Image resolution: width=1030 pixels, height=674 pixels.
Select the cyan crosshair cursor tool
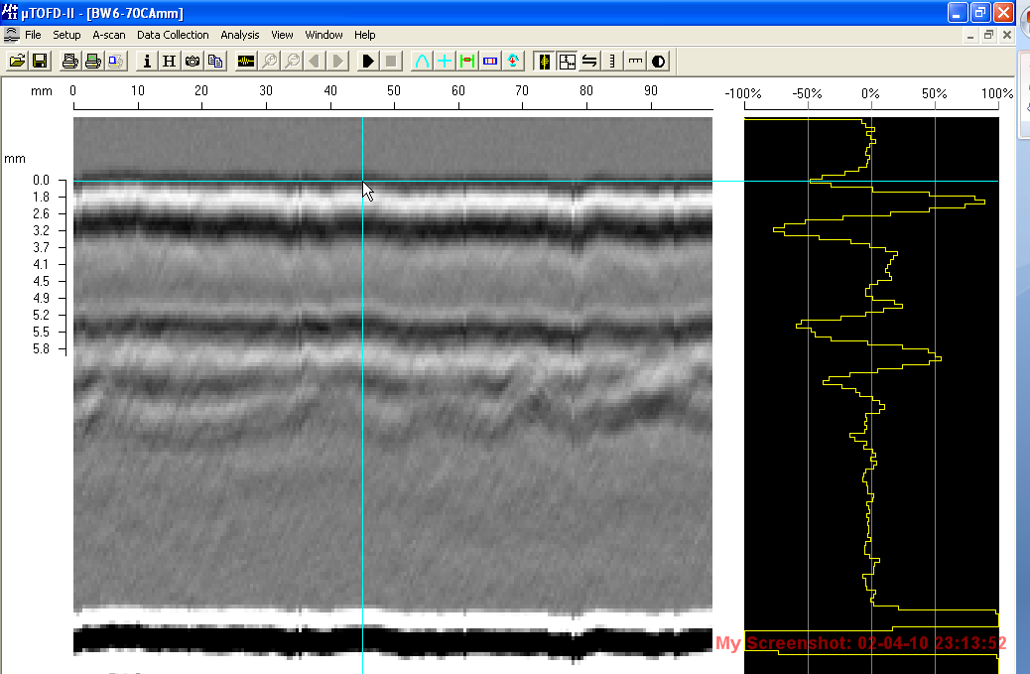point(445,62)
